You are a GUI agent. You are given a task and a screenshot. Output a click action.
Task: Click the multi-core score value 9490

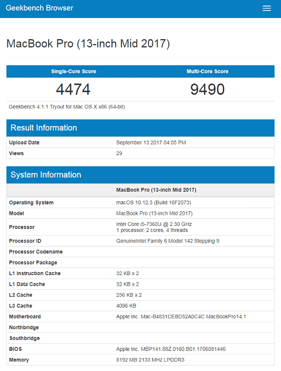[x=207, y=89]
